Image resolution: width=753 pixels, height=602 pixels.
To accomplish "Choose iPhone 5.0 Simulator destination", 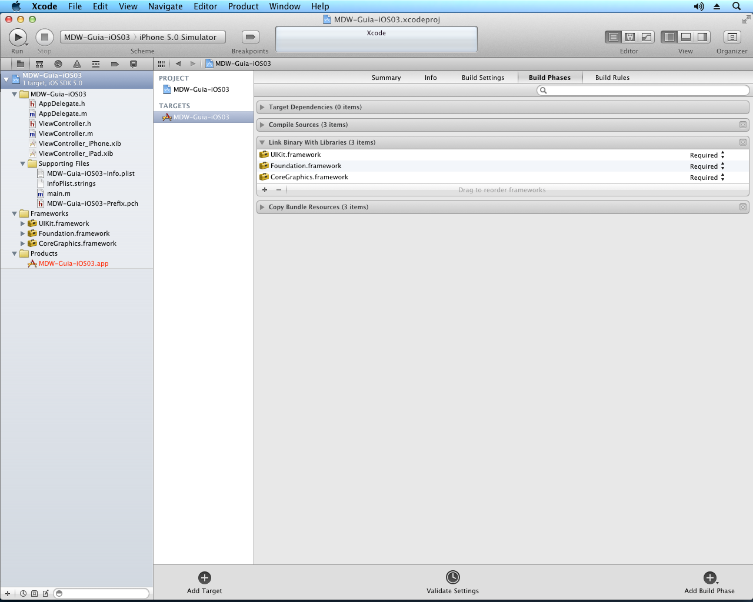I will (178, 37).
